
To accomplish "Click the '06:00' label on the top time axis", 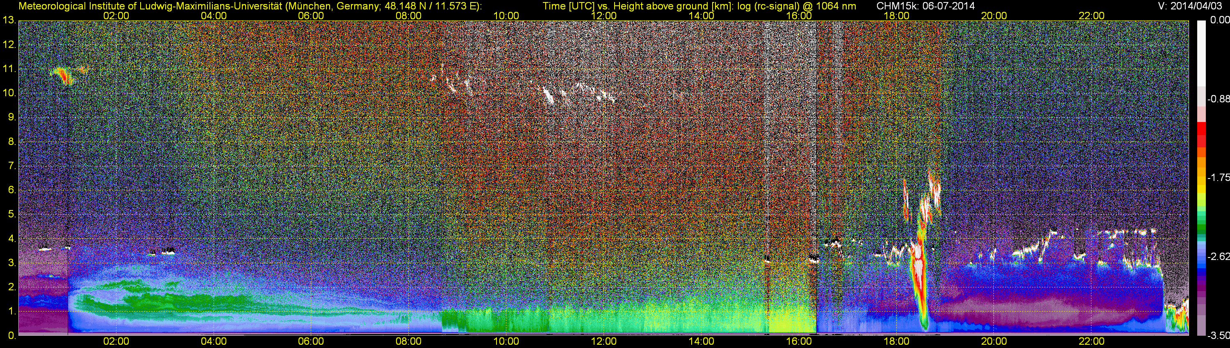I will [x=311, y=16].
